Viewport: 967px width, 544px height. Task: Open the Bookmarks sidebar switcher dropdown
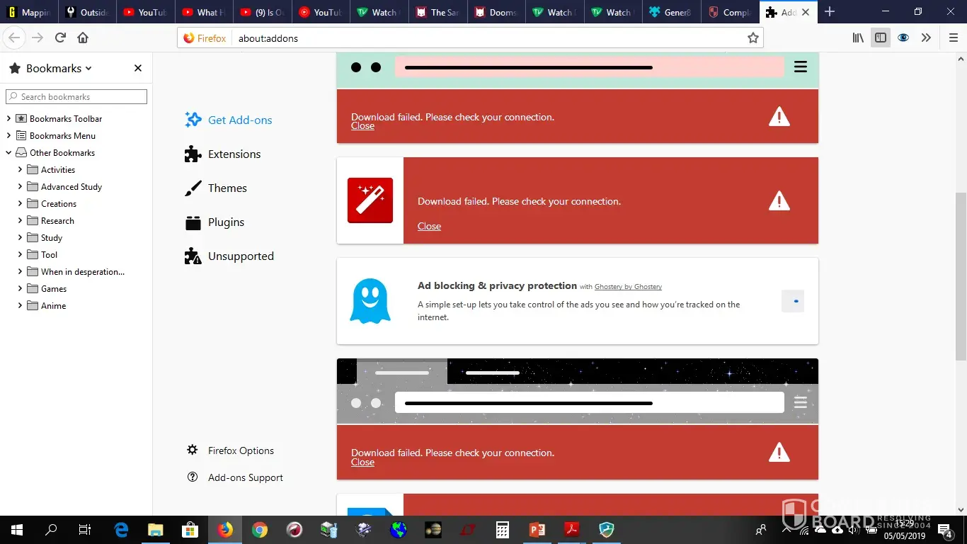pyautogui.click(x=59, y=69)
